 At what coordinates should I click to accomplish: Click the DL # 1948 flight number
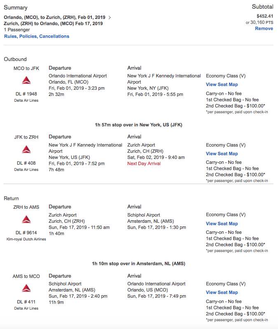(26, 94)
